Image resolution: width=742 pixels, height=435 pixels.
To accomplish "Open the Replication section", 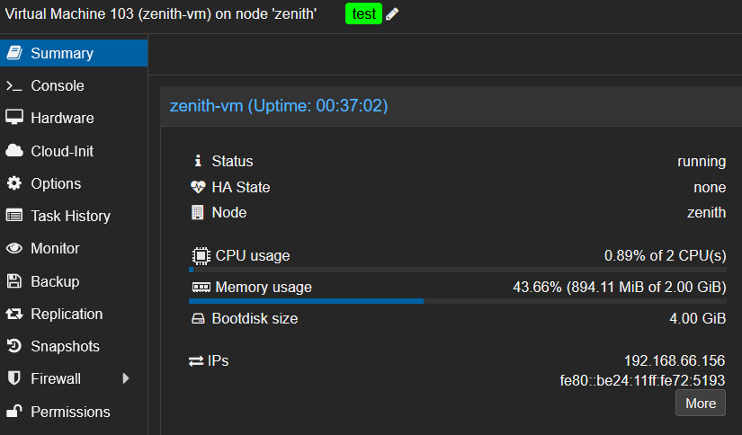I will [x=67, y=314].
